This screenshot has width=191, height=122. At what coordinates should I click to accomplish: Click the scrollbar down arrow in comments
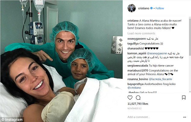point(190,92)
